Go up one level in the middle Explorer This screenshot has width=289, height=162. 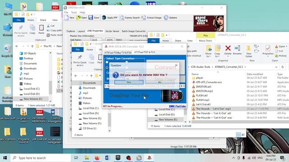tap(91, 76)
